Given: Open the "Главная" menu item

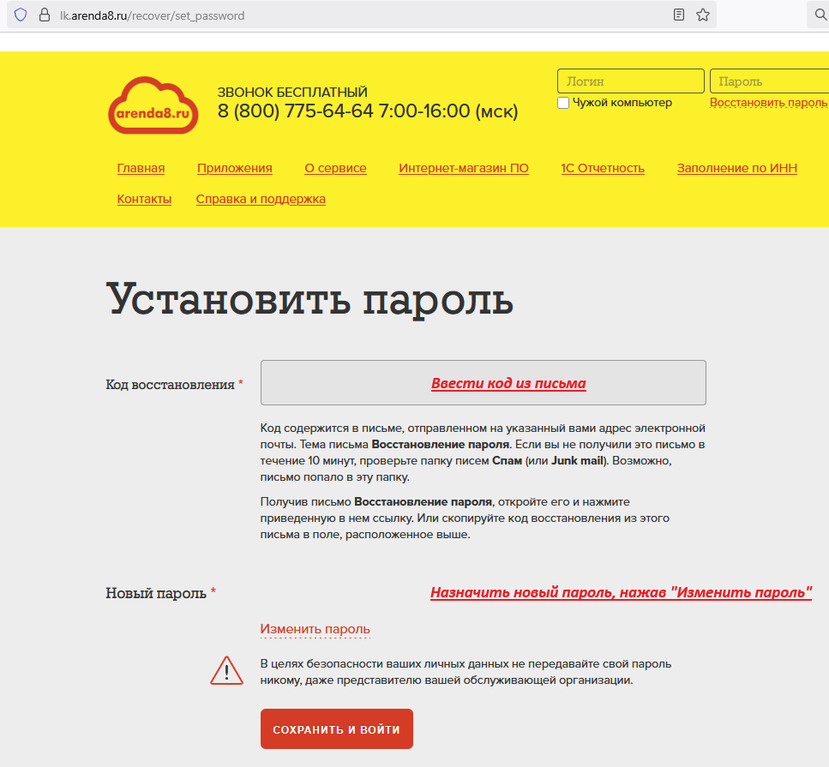Looking at the screenshot, I should coord(141,168).
